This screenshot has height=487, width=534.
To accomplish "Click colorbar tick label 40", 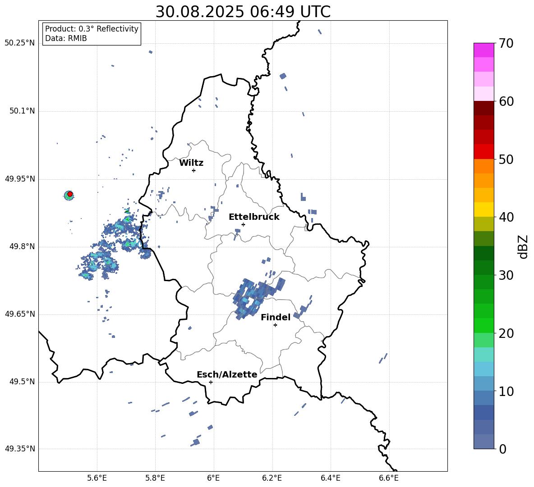I will point(506,217).
